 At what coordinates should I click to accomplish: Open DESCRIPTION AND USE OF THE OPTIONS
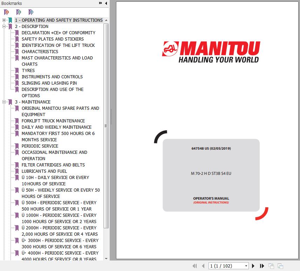pyautogui.click(x=53, y=92)
